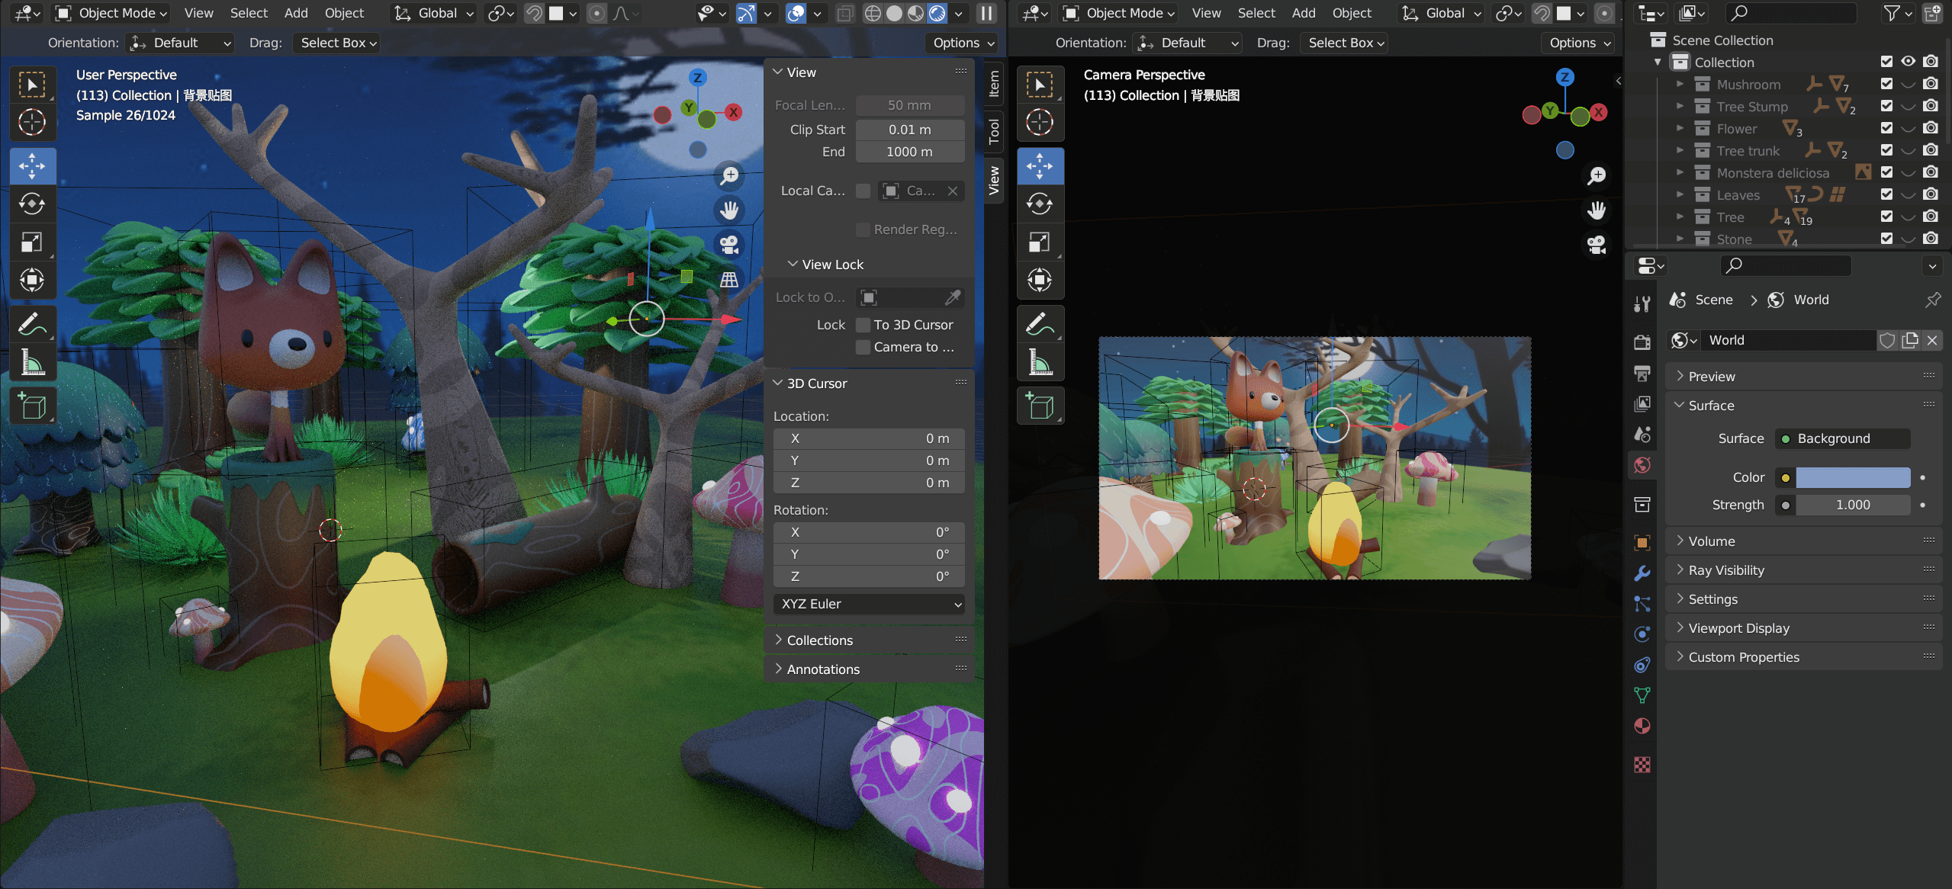The width and height of the screenshot is (1952, 889).
Task: Click the World color swatch
Action: coord(1853,477)
